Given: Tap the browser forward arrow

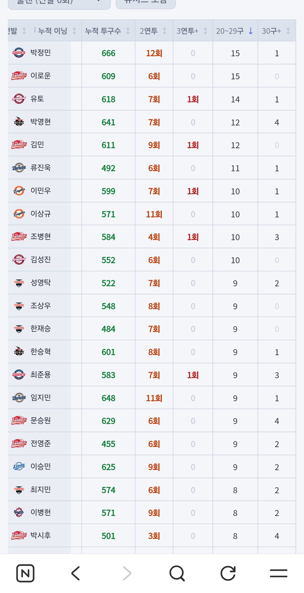Looking at the screenshot, I should click(127, 573).
